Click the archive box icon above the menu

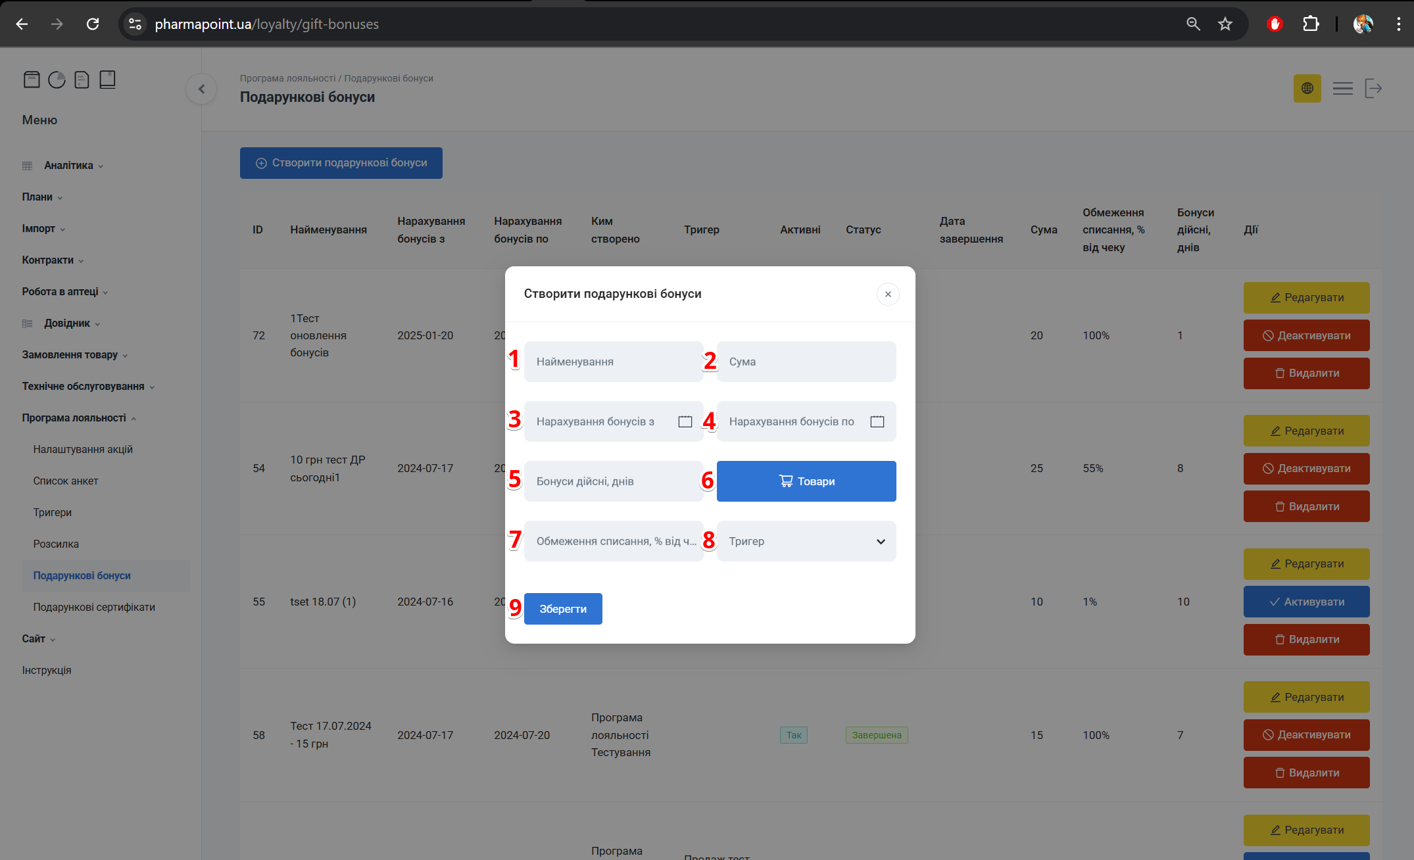click(32, 80)
